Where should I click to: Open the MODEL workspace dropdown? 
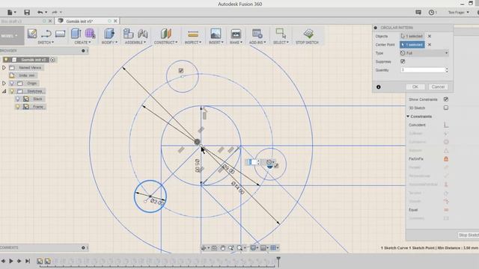[12, 36]
